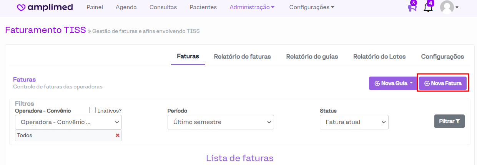The height and width of the screenshot is (165, 477).
Task: Go to the Painel page
Action: (x=95, y=7)
